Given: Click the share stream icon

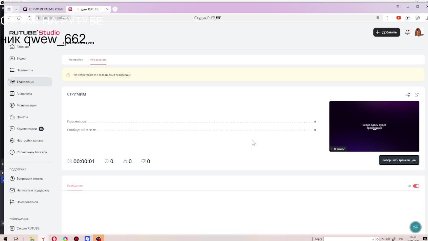Looking at the screenshot, I should click(408, 95).
